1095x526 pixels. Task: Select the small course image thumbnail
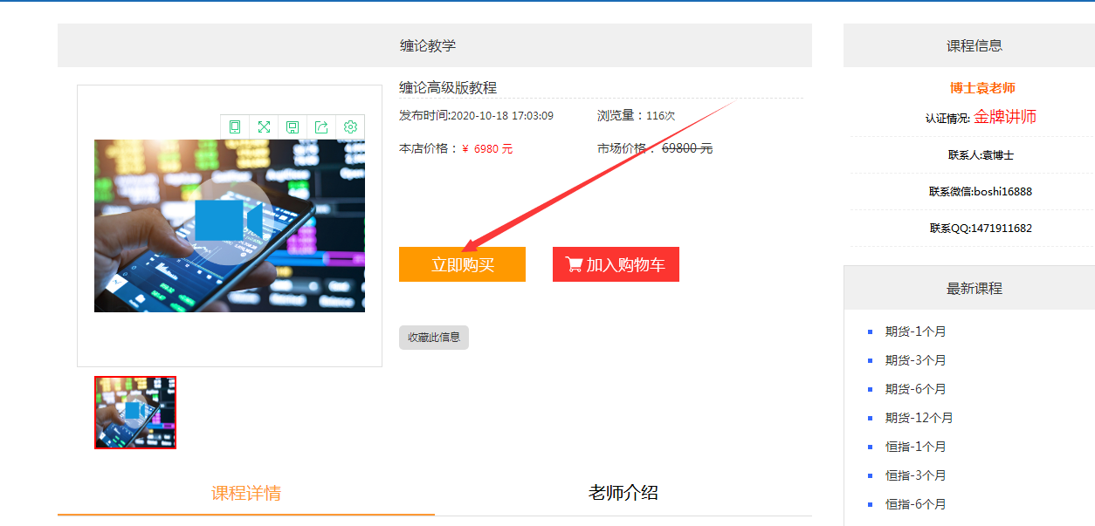point(135,413)
